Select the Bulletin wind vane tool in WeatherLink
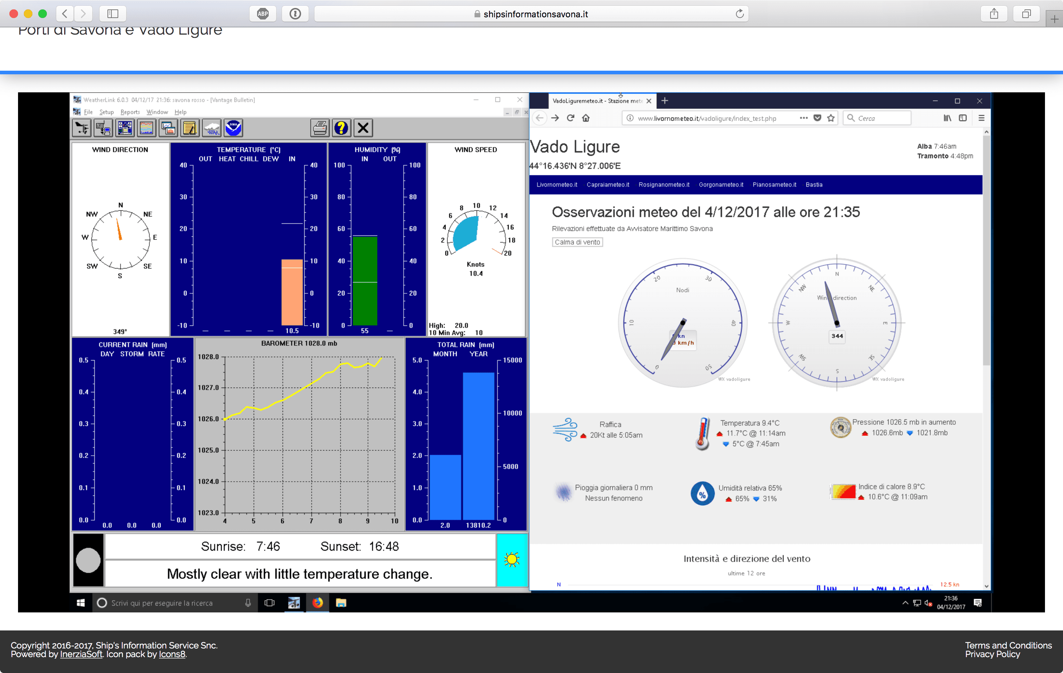This screenshot has height=673, width=1063. point(81,128)
